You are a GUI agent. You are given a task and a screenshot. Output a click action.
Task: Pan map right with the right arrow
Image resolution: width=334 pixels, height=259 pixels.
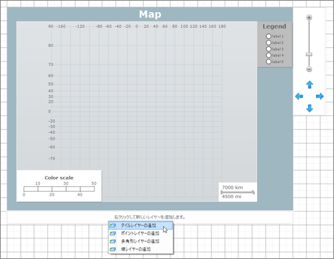[x=320, y=96]
